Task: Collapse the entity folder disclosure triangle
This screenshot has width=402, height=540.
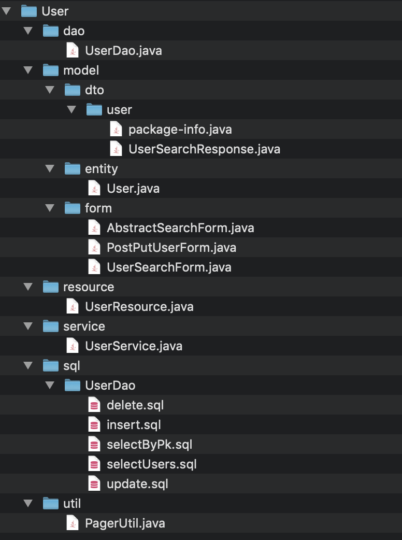Action: (50, 168)
